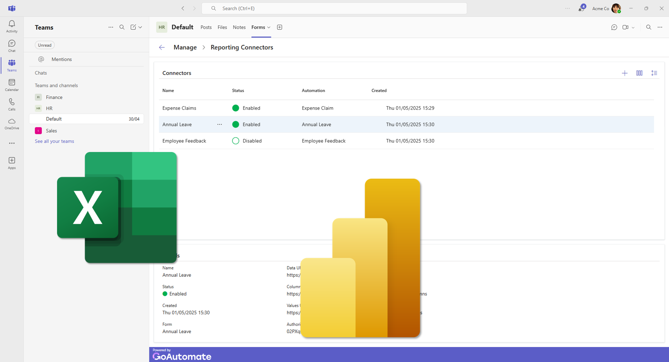Toggle Expense Claims Enabled status indicator
The image size is (669, 362).
235,108
